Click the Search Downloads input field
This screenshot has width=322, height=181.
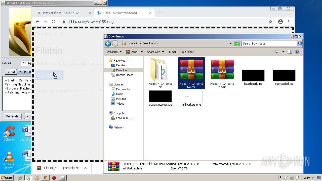click(x=269, y=43)
